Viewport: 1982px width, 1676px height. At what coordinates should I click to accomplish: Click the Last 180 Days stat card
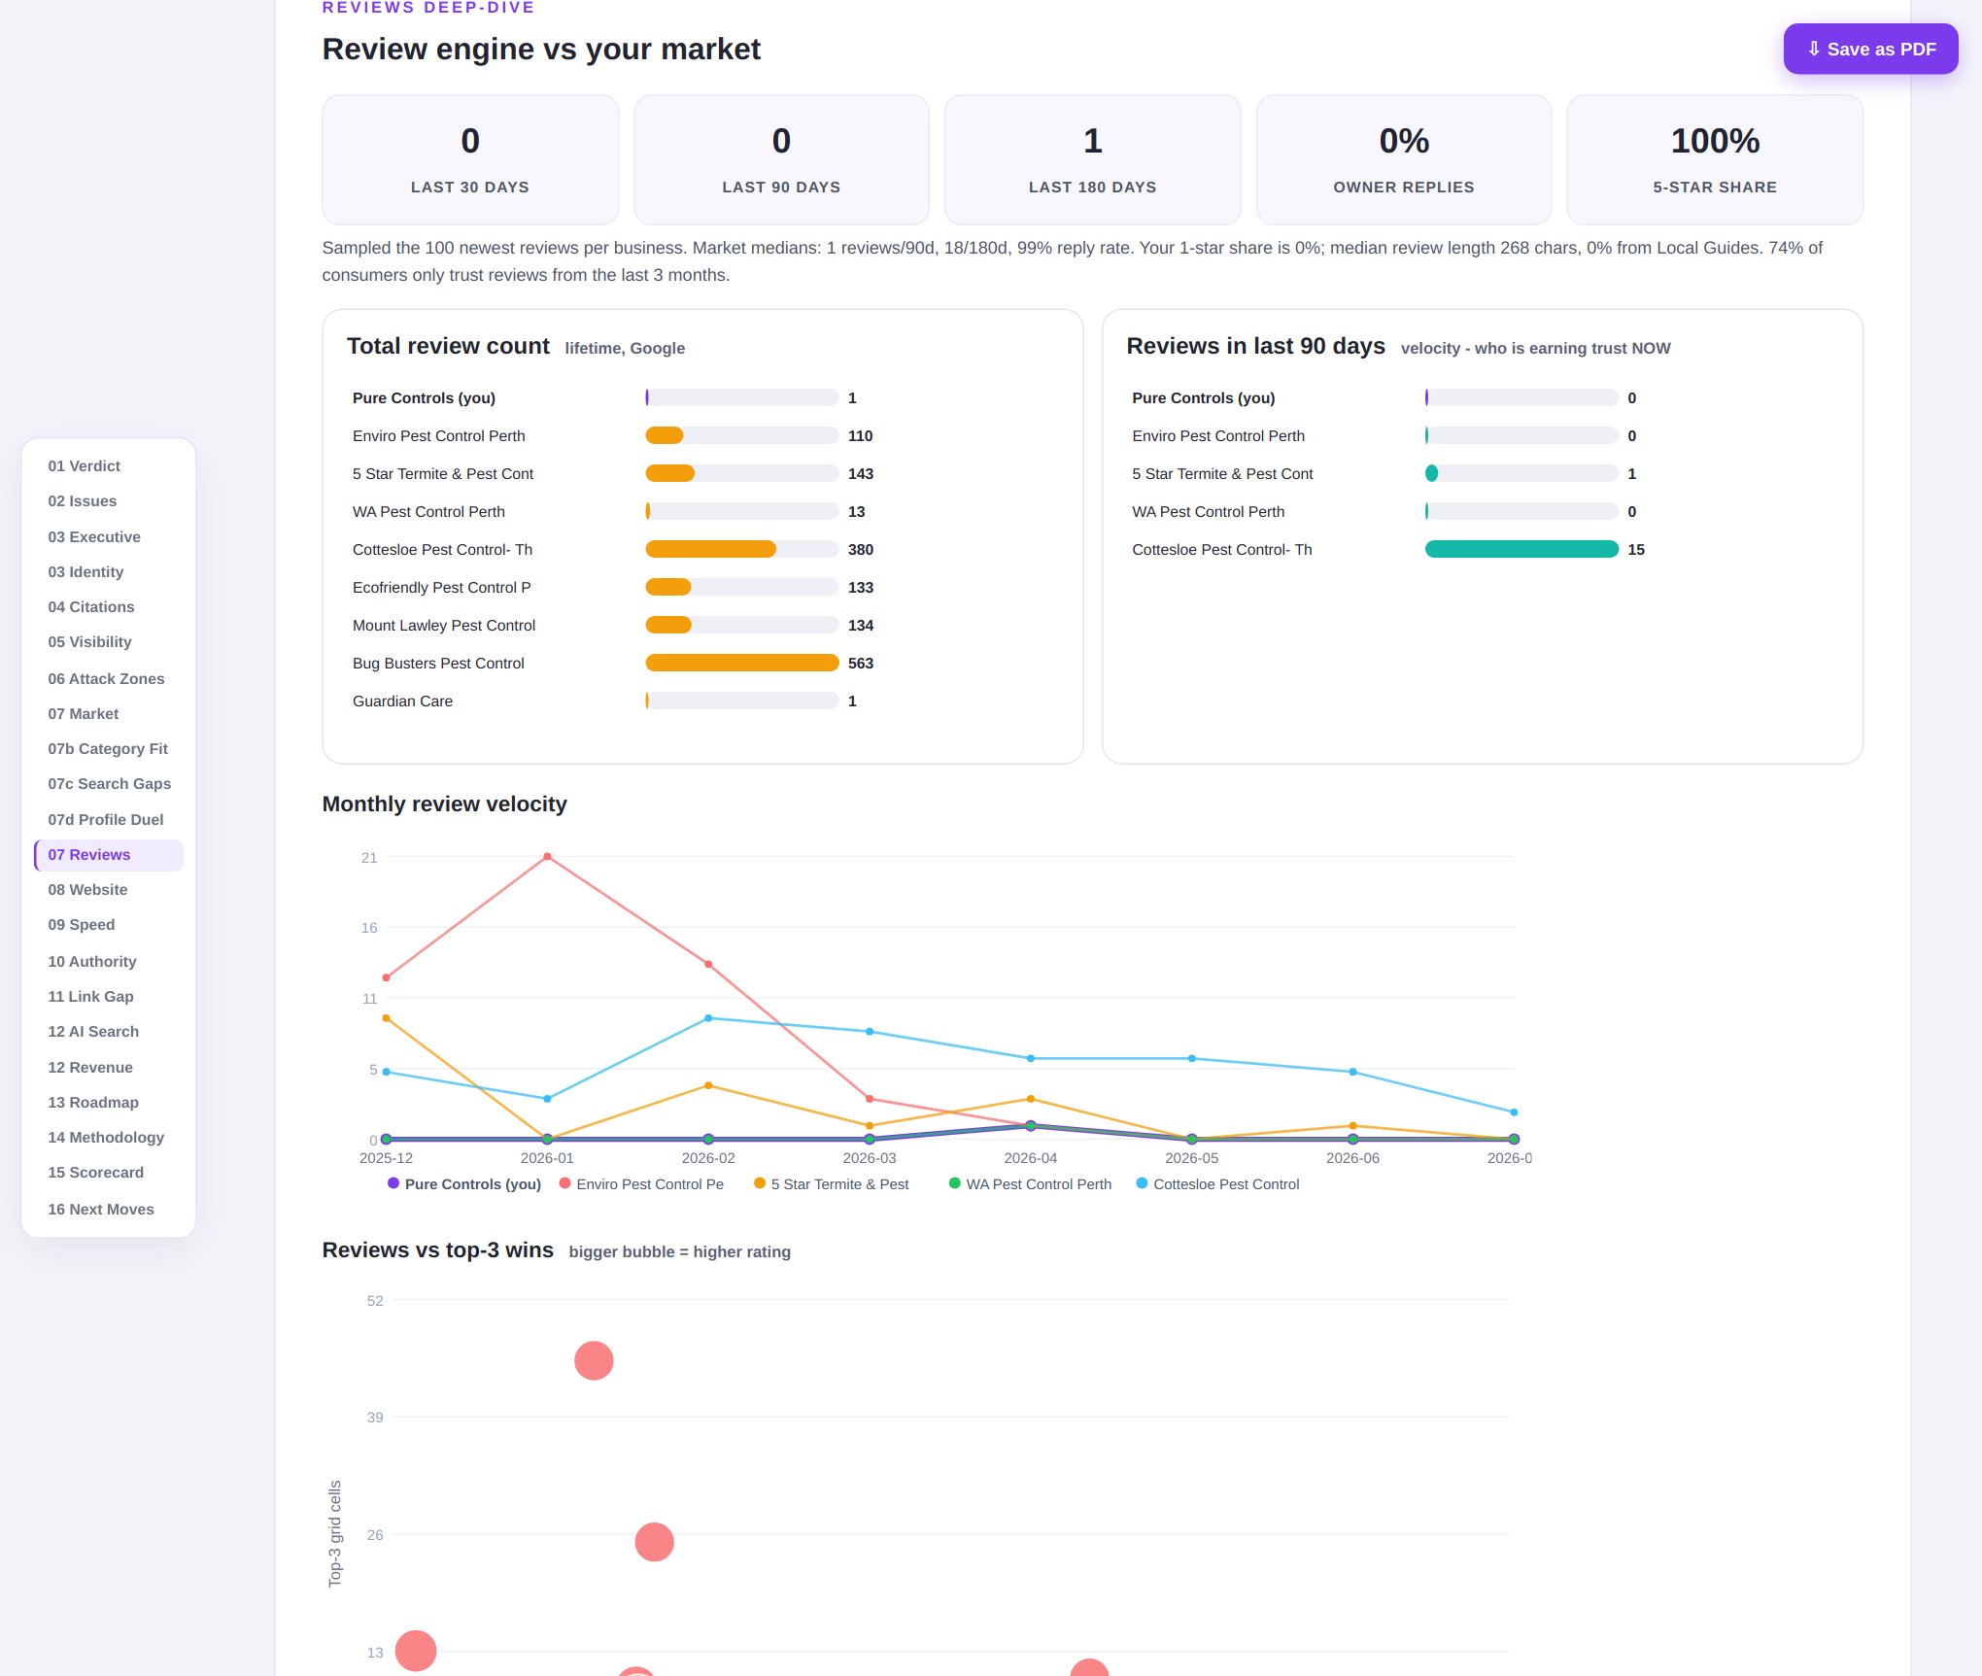click(1093, 159)
